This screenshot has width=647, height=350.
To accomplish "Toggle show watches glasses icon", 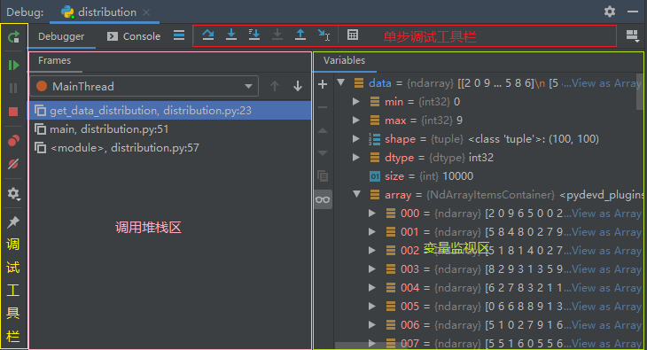I will [x=323, y=199].
